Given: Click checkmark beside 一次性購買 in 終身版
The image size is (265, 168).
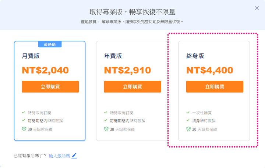Looking at the screenshot, I should pyautogui.click(x=188, y=112).
